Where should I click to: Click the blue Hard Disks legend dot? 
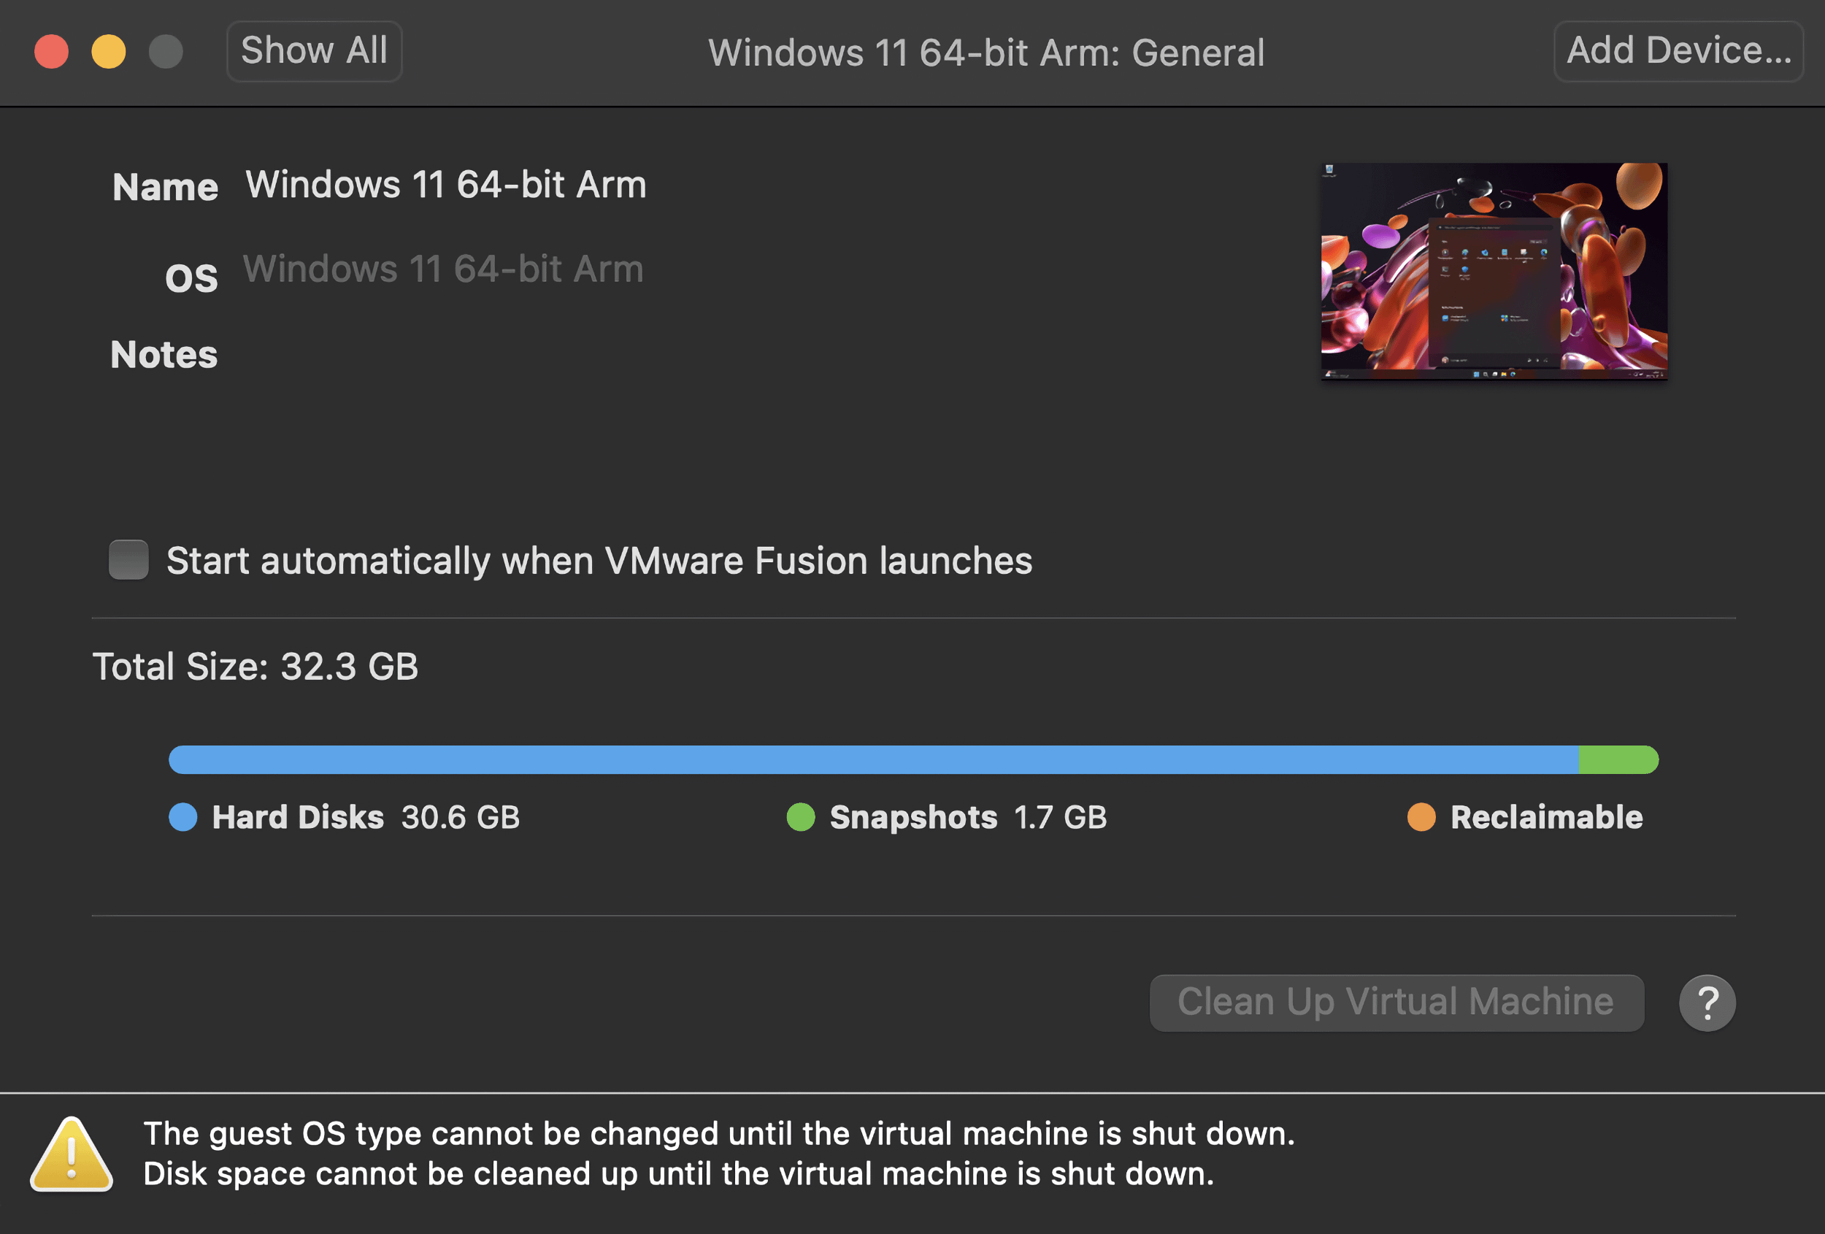pyautogui.click(x=183, y=818)
